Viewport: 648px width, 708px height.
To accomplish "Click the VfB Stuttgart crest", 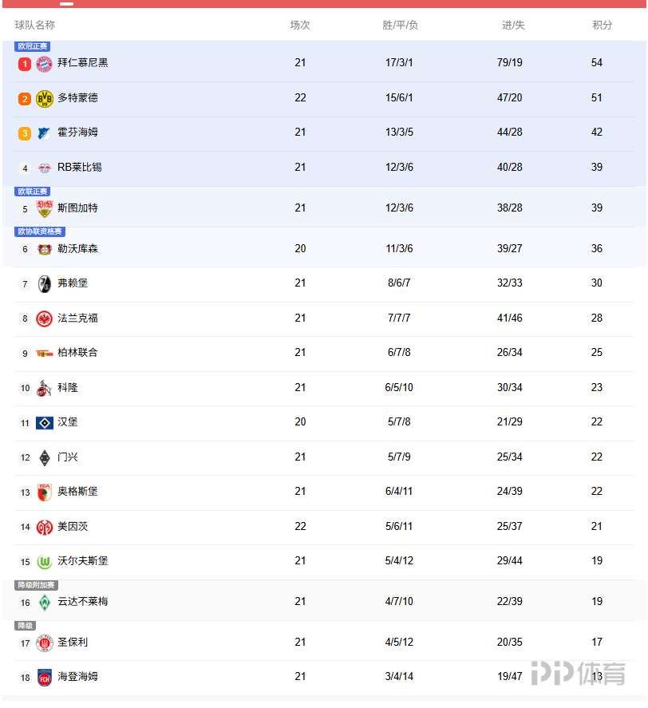I will click(x=45, y=208).
